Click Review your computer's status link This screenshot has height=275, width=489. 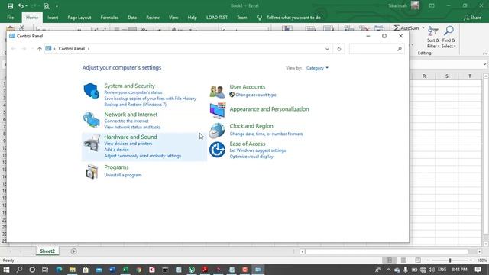(133, 92)
